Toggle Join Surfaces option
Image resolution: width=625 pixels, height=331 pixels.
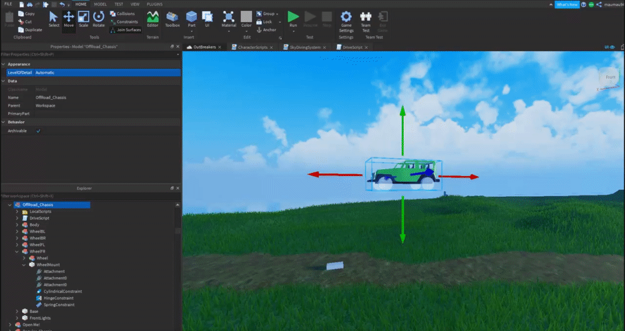[x=125, y=30]
